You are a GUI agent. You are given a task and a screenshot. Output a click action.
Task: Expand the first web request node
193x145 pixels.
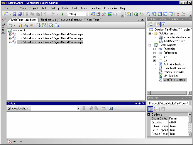point(10,34)
